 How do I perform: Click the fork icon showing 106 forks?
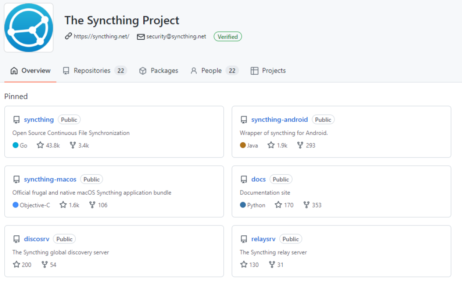point(92,205)
